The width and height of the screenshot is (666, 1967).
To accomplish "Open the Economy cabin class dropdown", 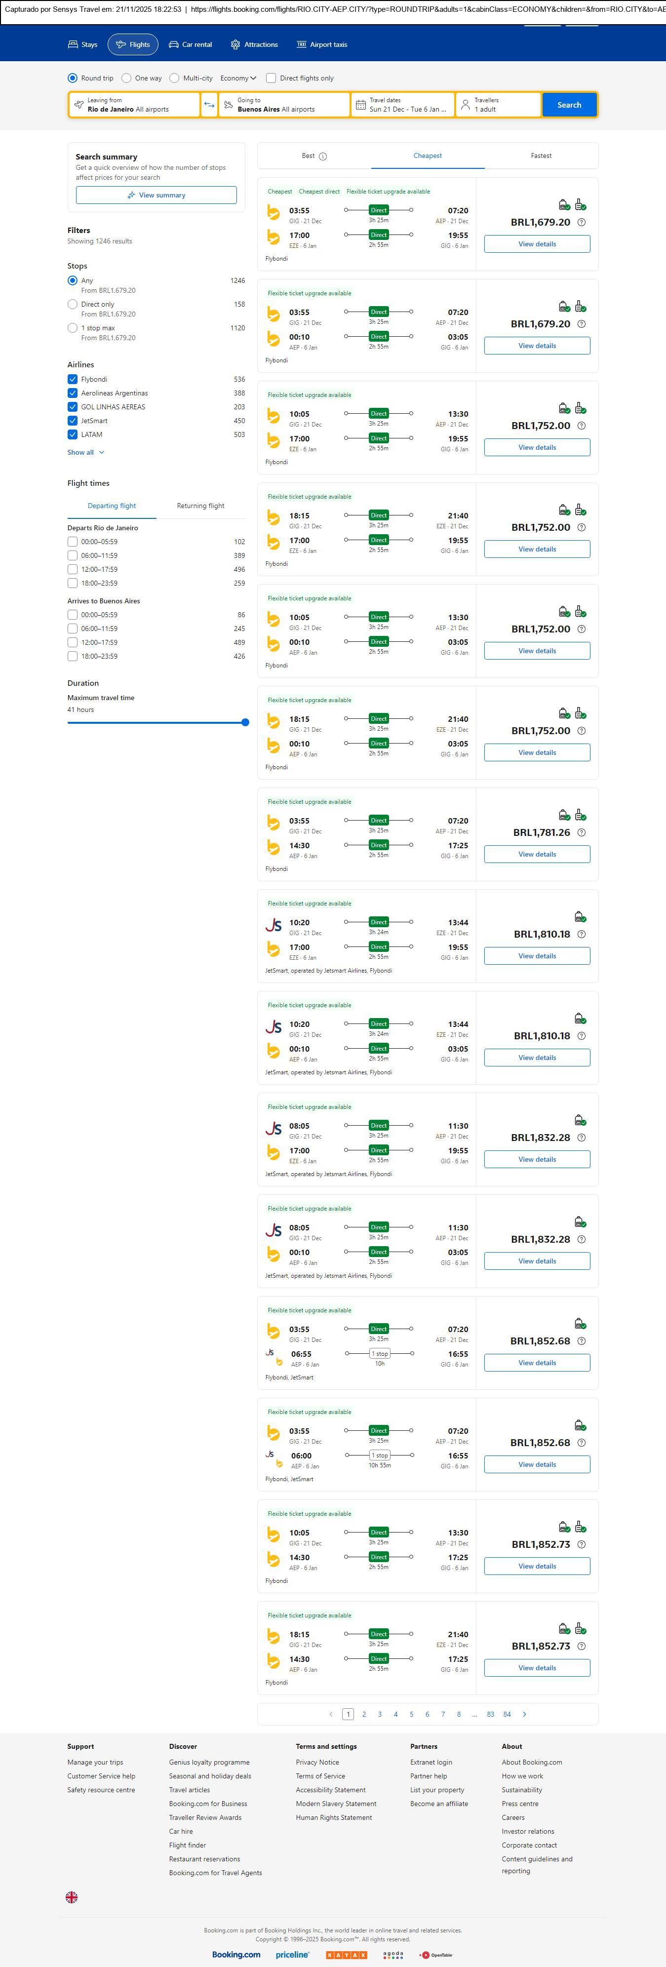I will point(237,78).
